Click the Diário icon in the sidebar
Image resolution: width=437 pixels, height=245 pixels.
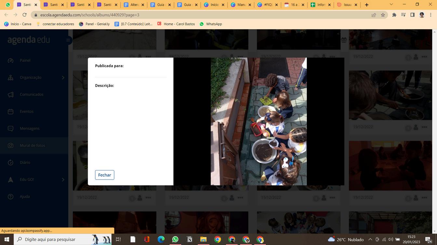pos(10,162)
